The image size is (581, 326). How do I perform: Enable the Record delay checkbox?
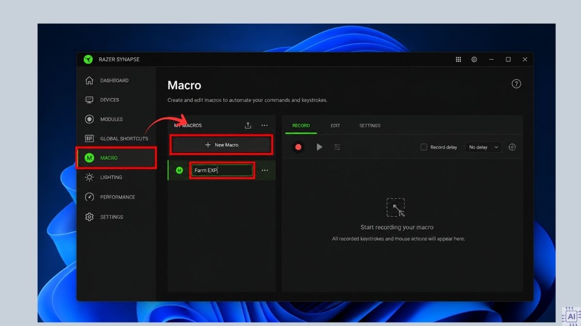424,147
